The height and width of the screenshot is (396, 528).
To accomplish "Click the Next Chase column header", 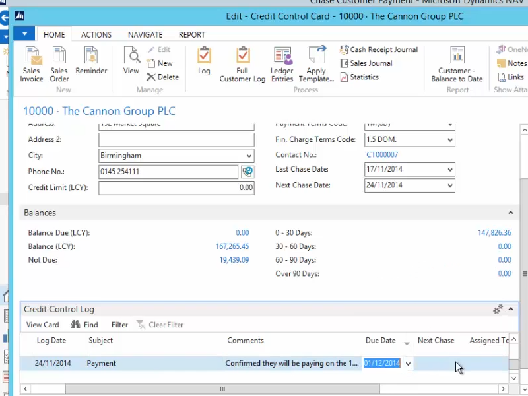I will 436,341.
